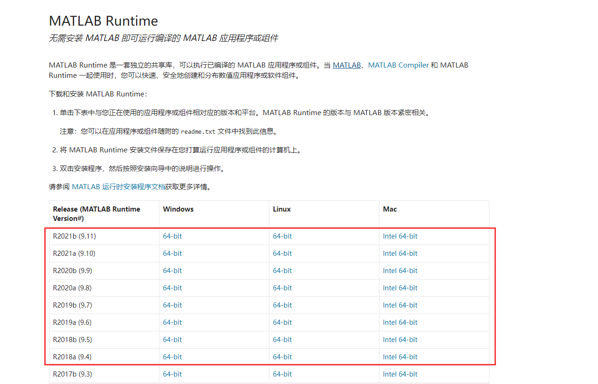This screenshot has height=384, width=598.
Task: Download 64-bit Windows runtime for R2020b
Action: tap(172, 270)
